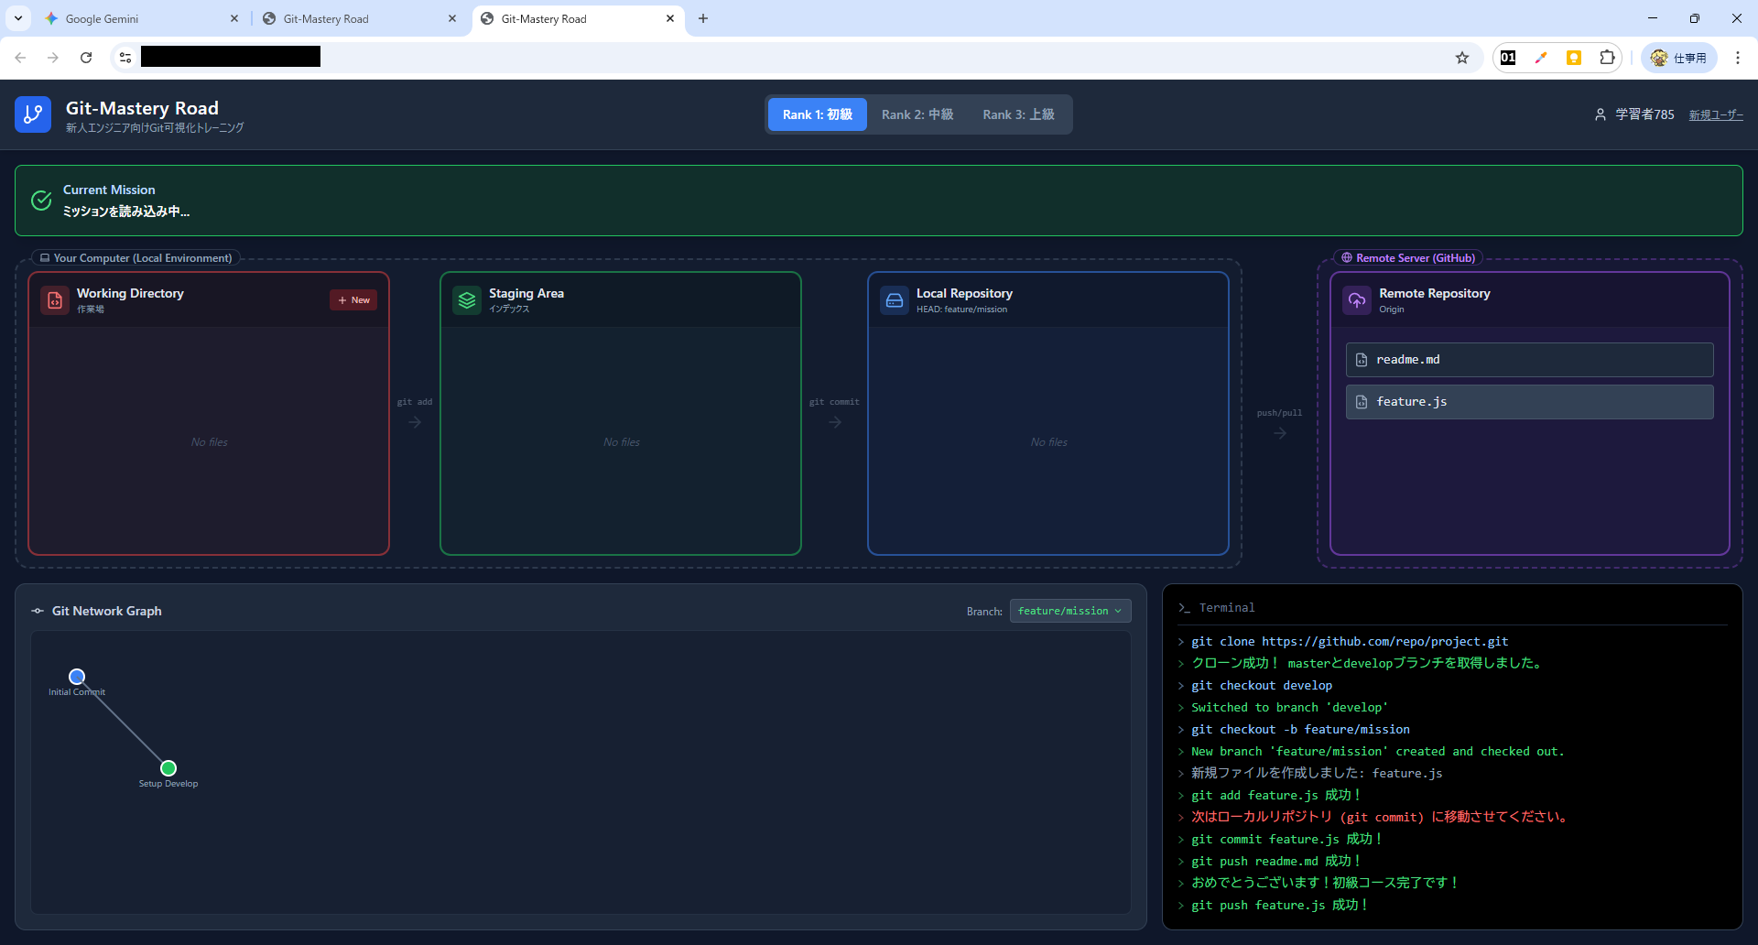
Task: Select feature.js in Remote Repository
Action: pyautogui.click(x=1529, y=402)
